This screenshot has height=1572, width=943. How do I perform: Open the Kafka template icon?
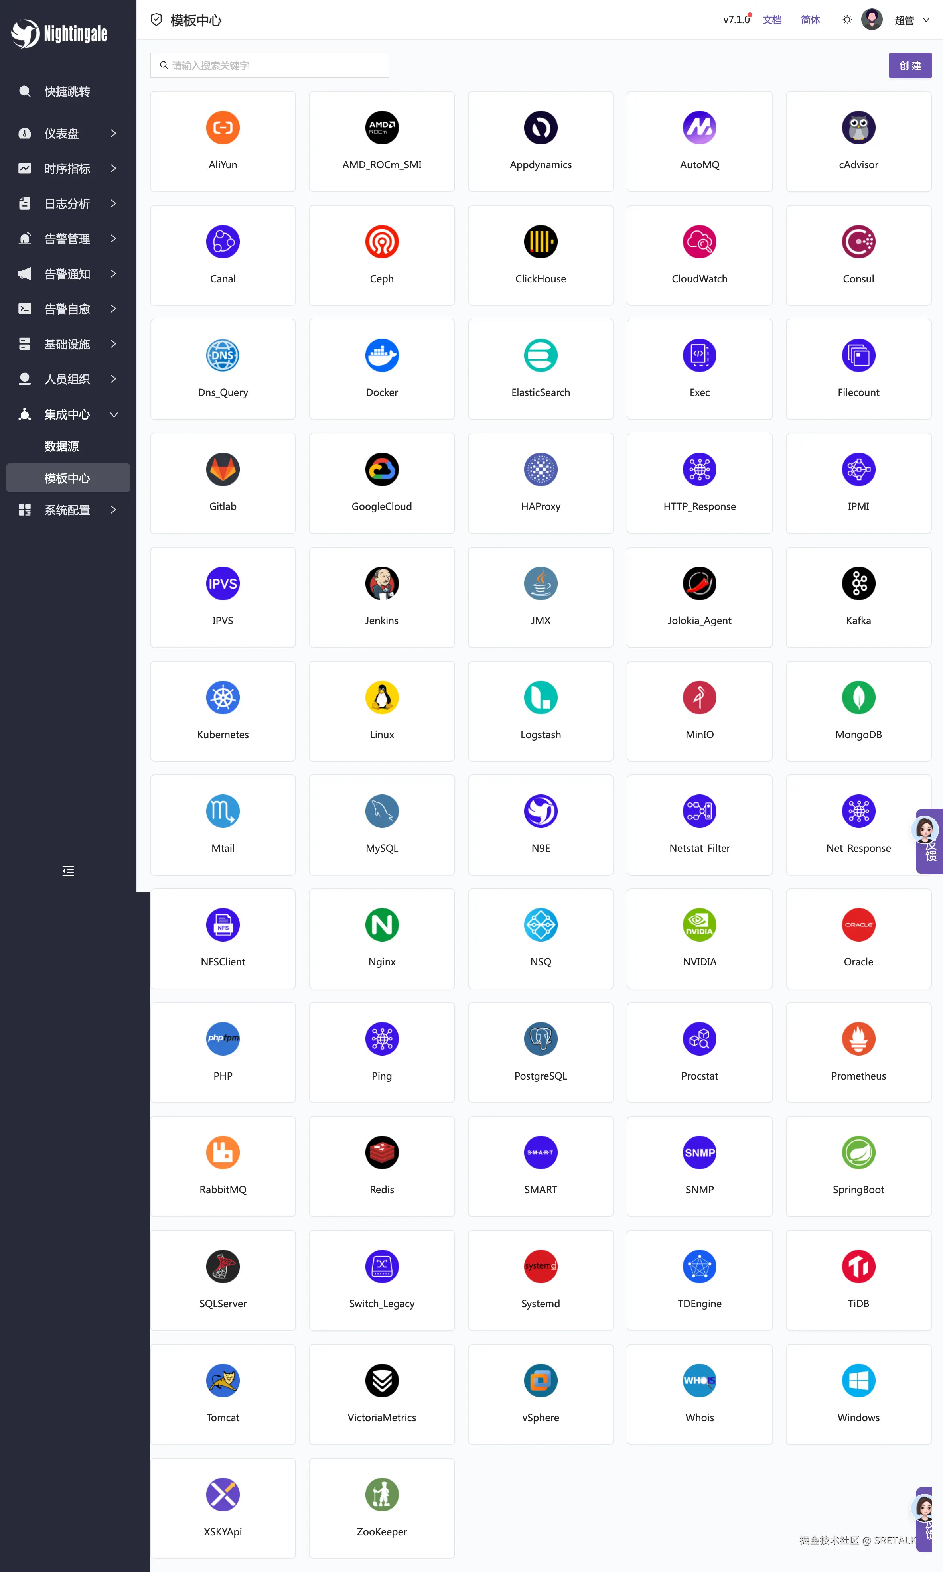(x=858, y=584)
